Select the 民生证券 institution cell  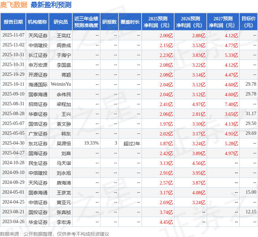tap(38, 163)
